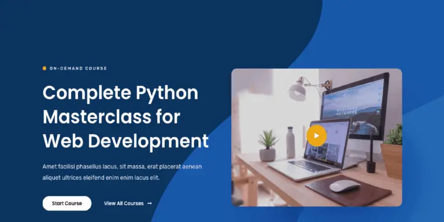Click the orange dot beside On-Demand Course
This screenshot has height=222, width=444.
tap(45, 68)
